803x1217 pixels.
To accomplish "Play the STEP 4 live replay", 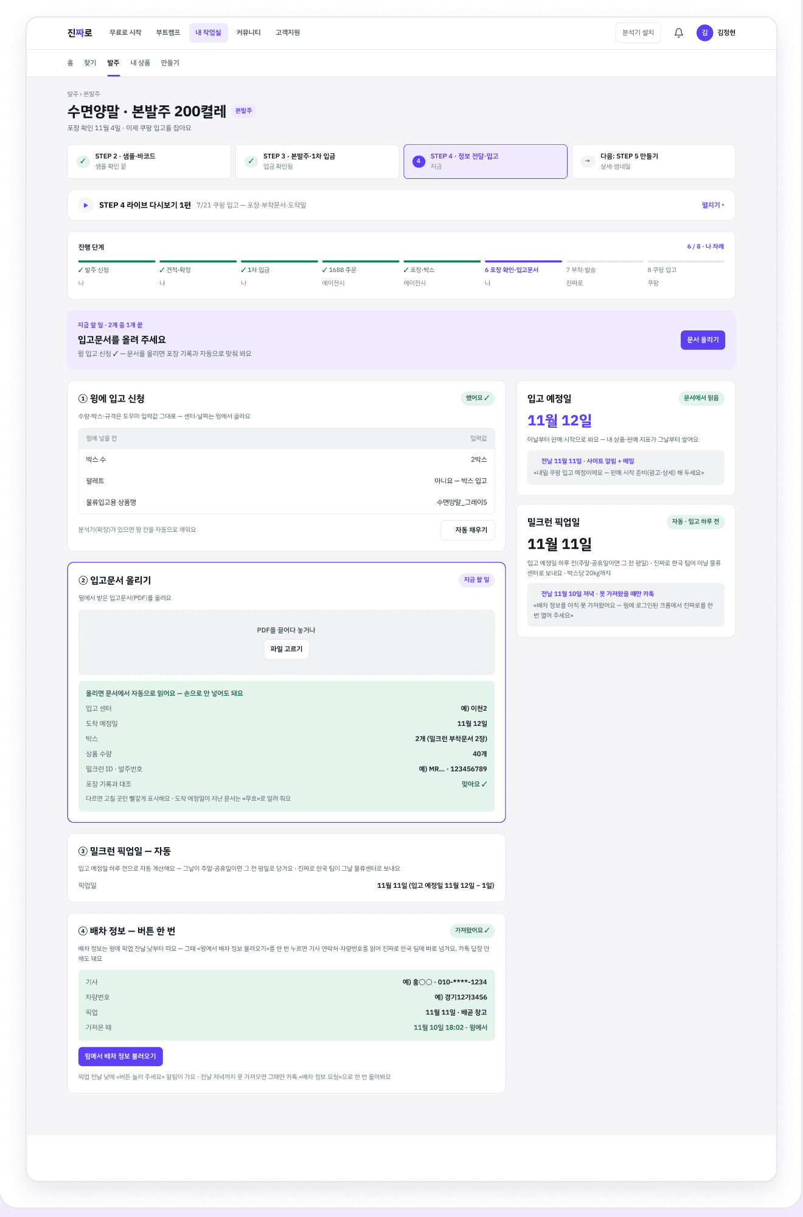I will 86,205.
